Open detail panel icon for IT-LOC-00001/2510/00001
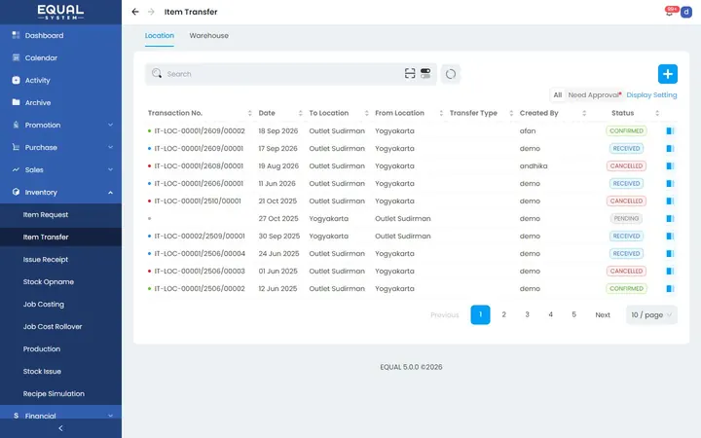Screen dimensions: 701x438 670,201
